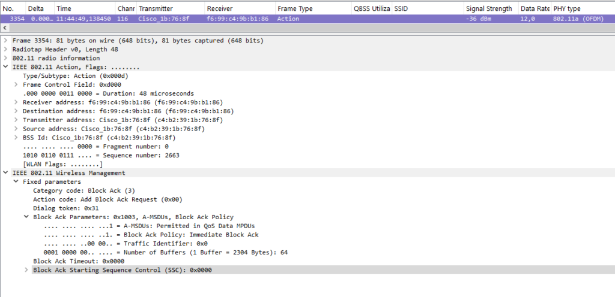The width and height of the screenshot is (615, 297).
Task: Expand the Frame 3354 tree node
Action: 5,41
